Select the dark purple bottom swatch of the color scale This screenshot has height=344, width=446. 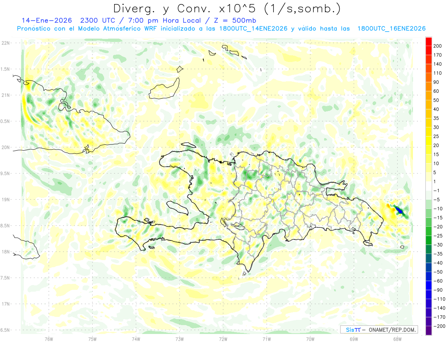pos(429,331)
